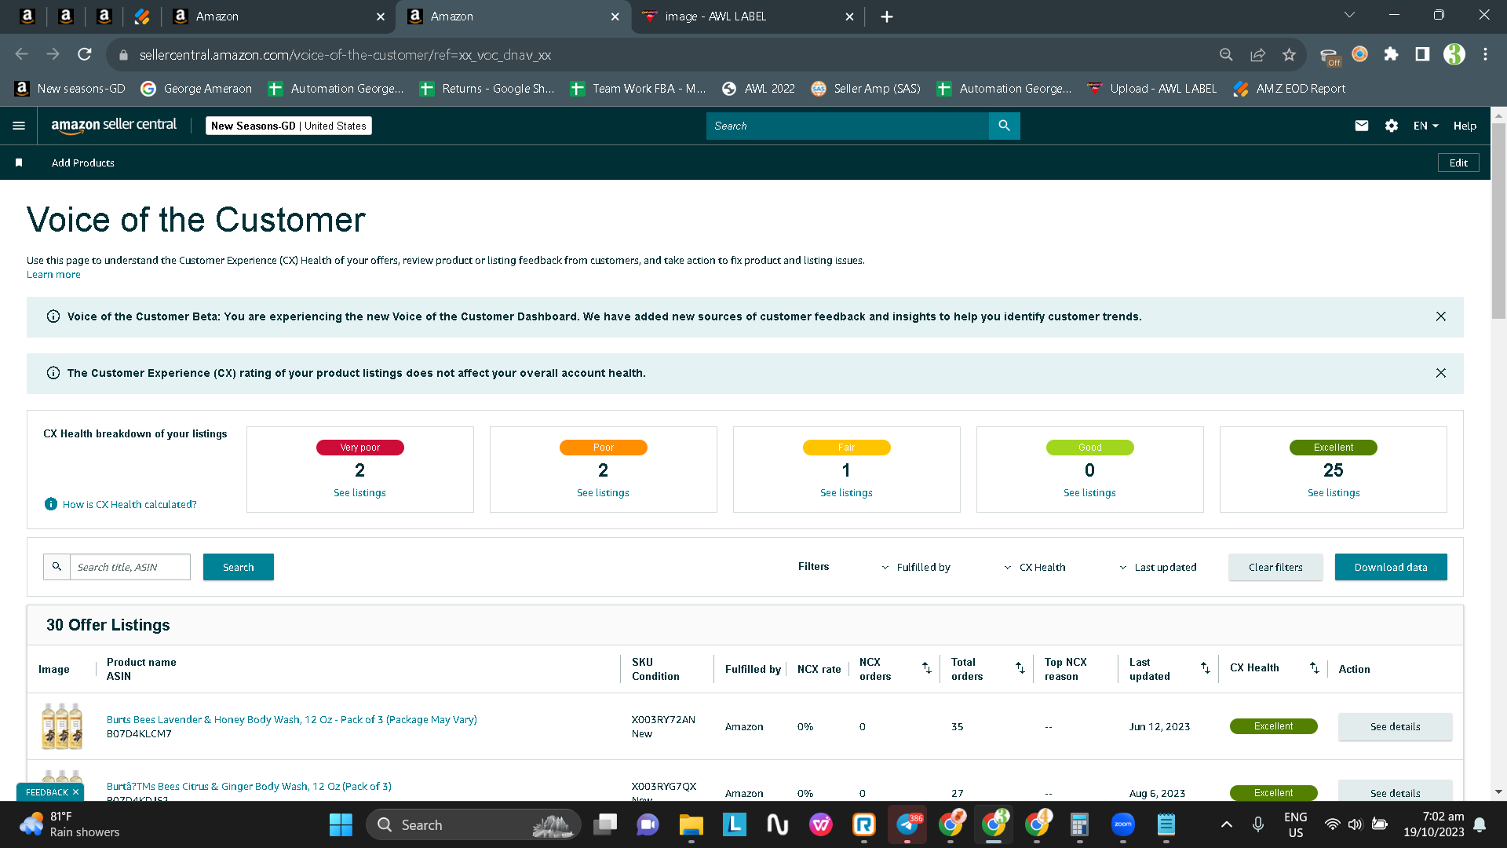Open the AWL 2022 bookmark
The image size is (1507, 848).
tap(758, 89)
